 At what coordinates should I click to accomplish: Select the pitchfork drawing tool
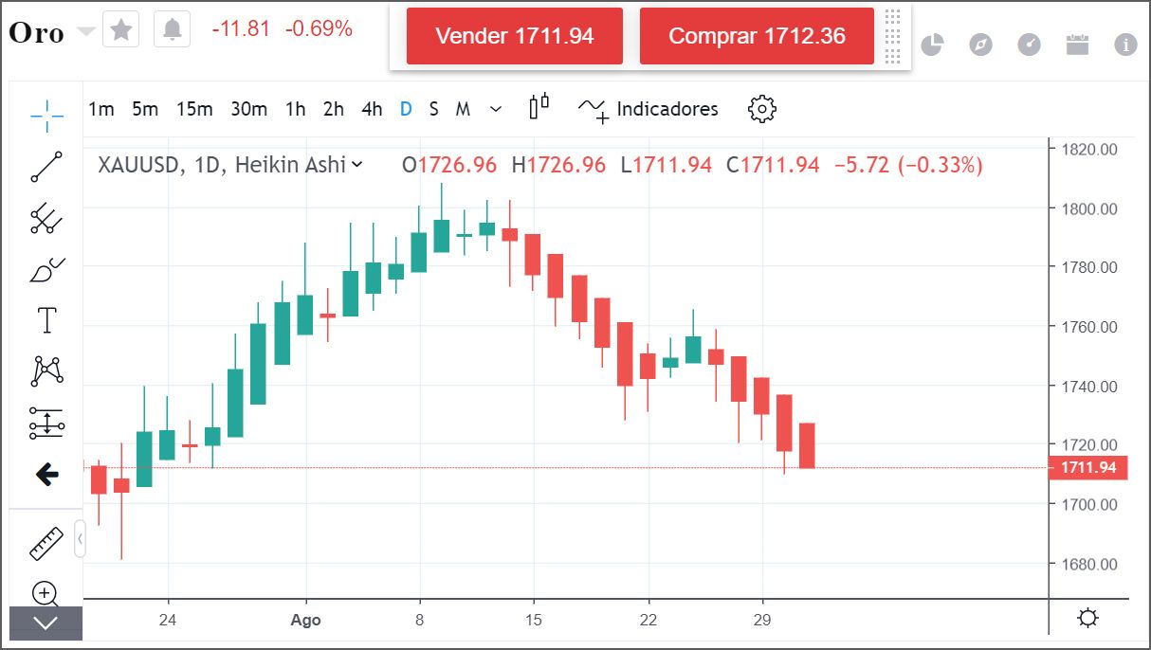tap(46, 219)
